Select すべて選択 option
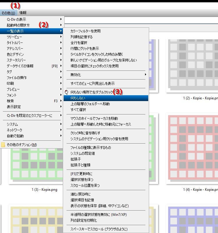 (106, 110)
